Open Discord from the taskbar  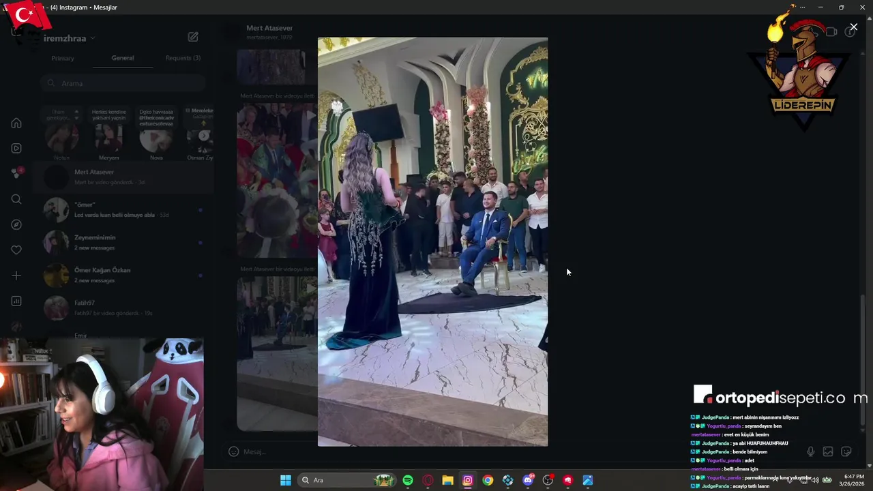coord(528,480)
